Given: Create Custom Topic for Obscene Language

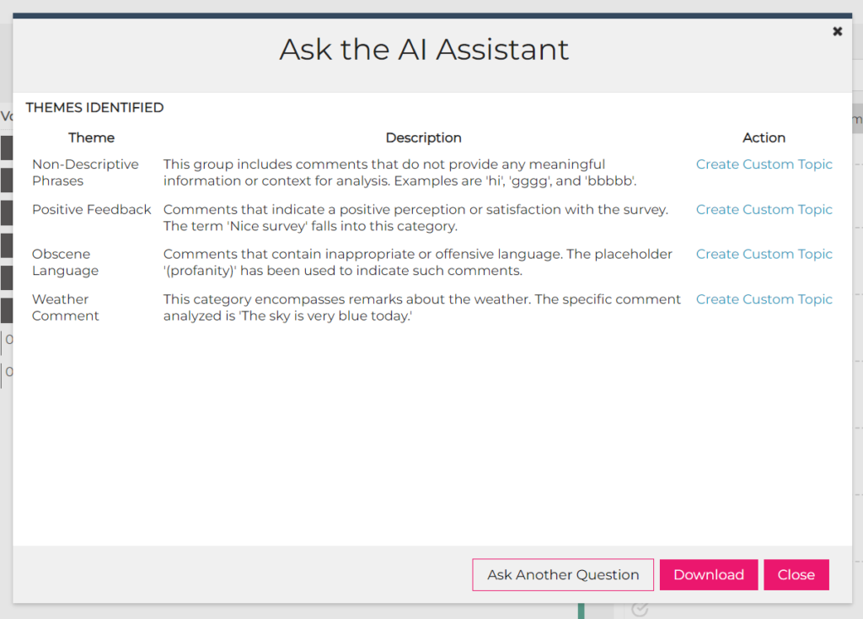Looking at the screenshot, I should click(x=764, y=254).
